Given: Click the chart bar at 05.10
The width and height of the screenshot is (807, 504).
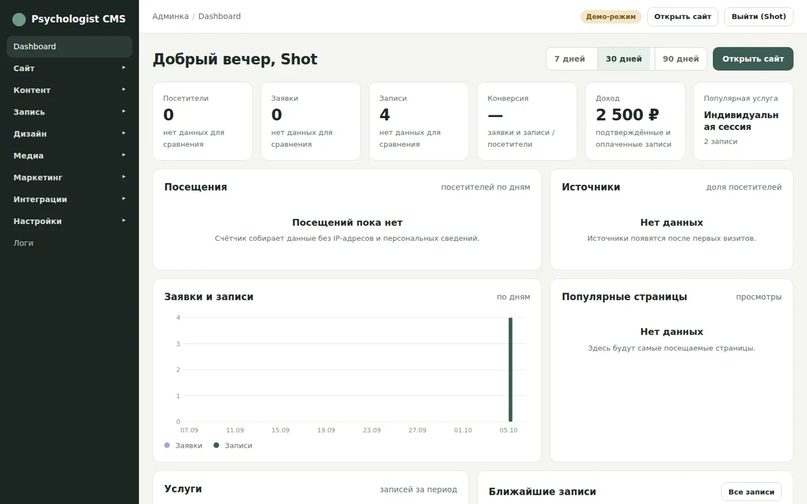Looking at the screenshot, I should [510, 370].
